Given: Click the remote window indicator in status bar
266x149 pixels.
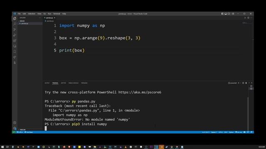Looking at the screenshot, I should pyautogui.click(x=14, y=132).
